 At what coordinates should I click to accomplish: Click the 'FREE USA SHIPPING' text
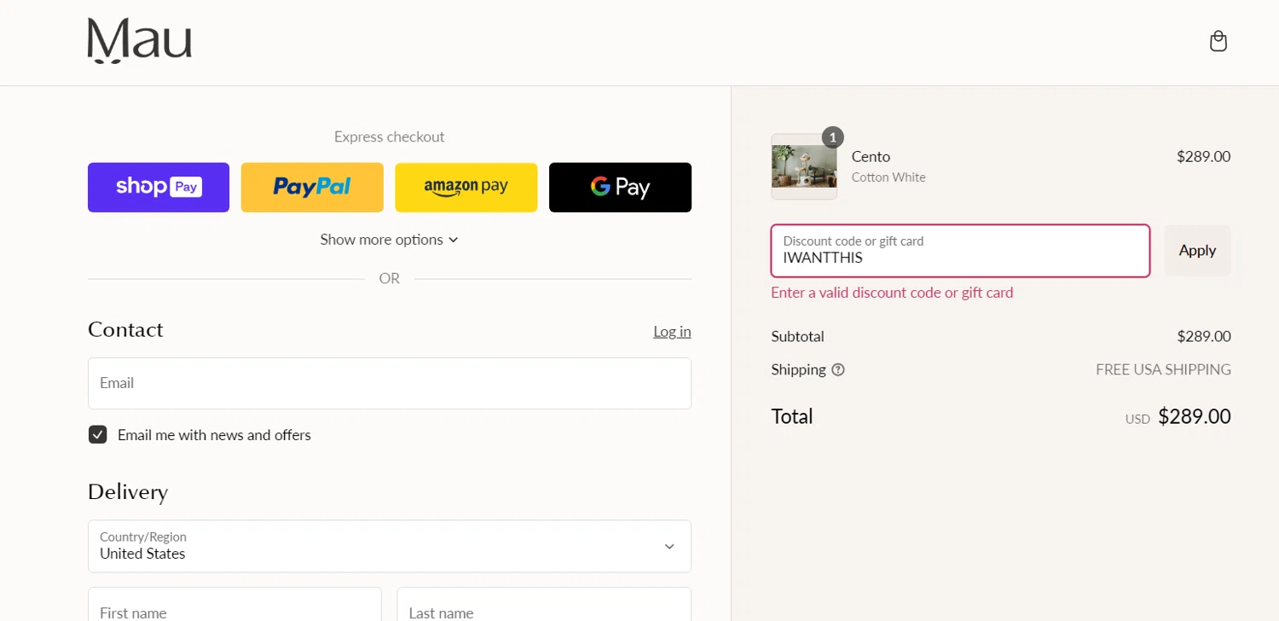point(1163,369)
